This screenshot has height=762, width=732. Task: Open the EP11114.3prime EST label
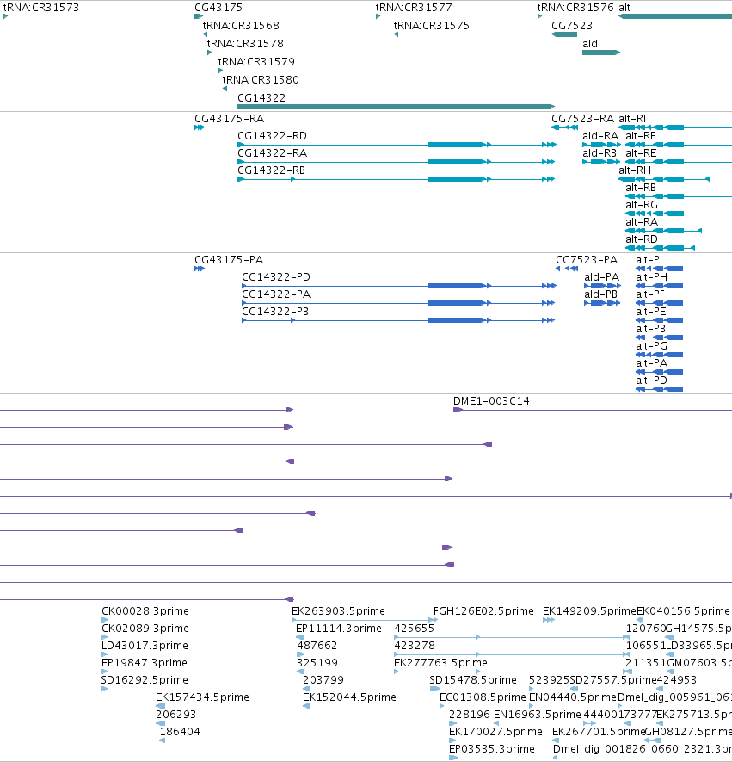(339, 628)
